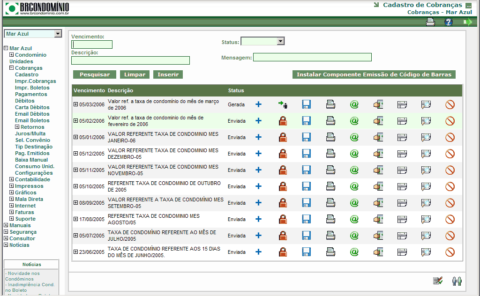Open Configurações in the sidebar
The height and width of the screenshot is (296, 480).
[x=34, y=173]
